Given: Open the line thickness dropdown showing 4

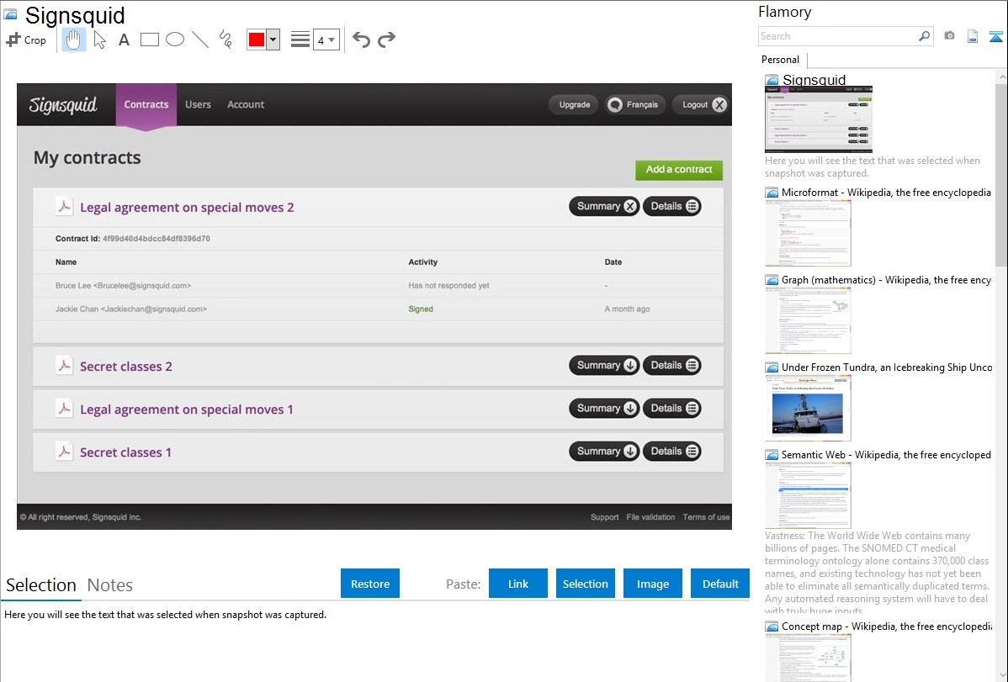Looking at the screenshot, I should [x=326, y=40].
